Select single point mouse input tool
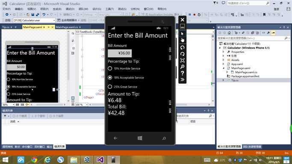The height and width of the screenshot is (164, 292). tap(182, 34)
